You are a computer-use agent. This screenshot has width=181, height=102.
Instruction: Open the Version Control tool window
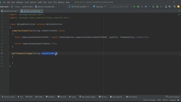pos(8,97)
